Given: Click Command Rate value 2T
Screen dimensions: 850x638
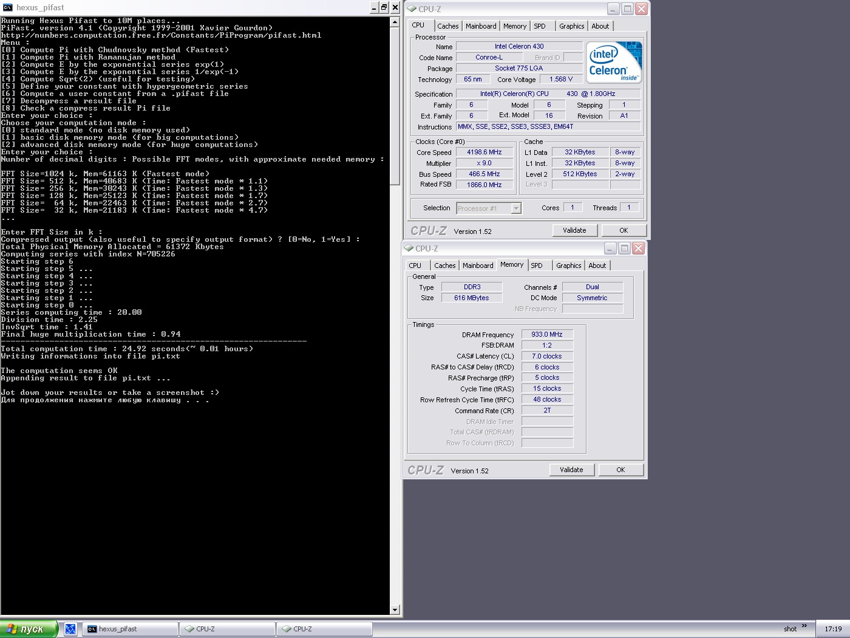Looking at the screenshot, I should point(548,410).
